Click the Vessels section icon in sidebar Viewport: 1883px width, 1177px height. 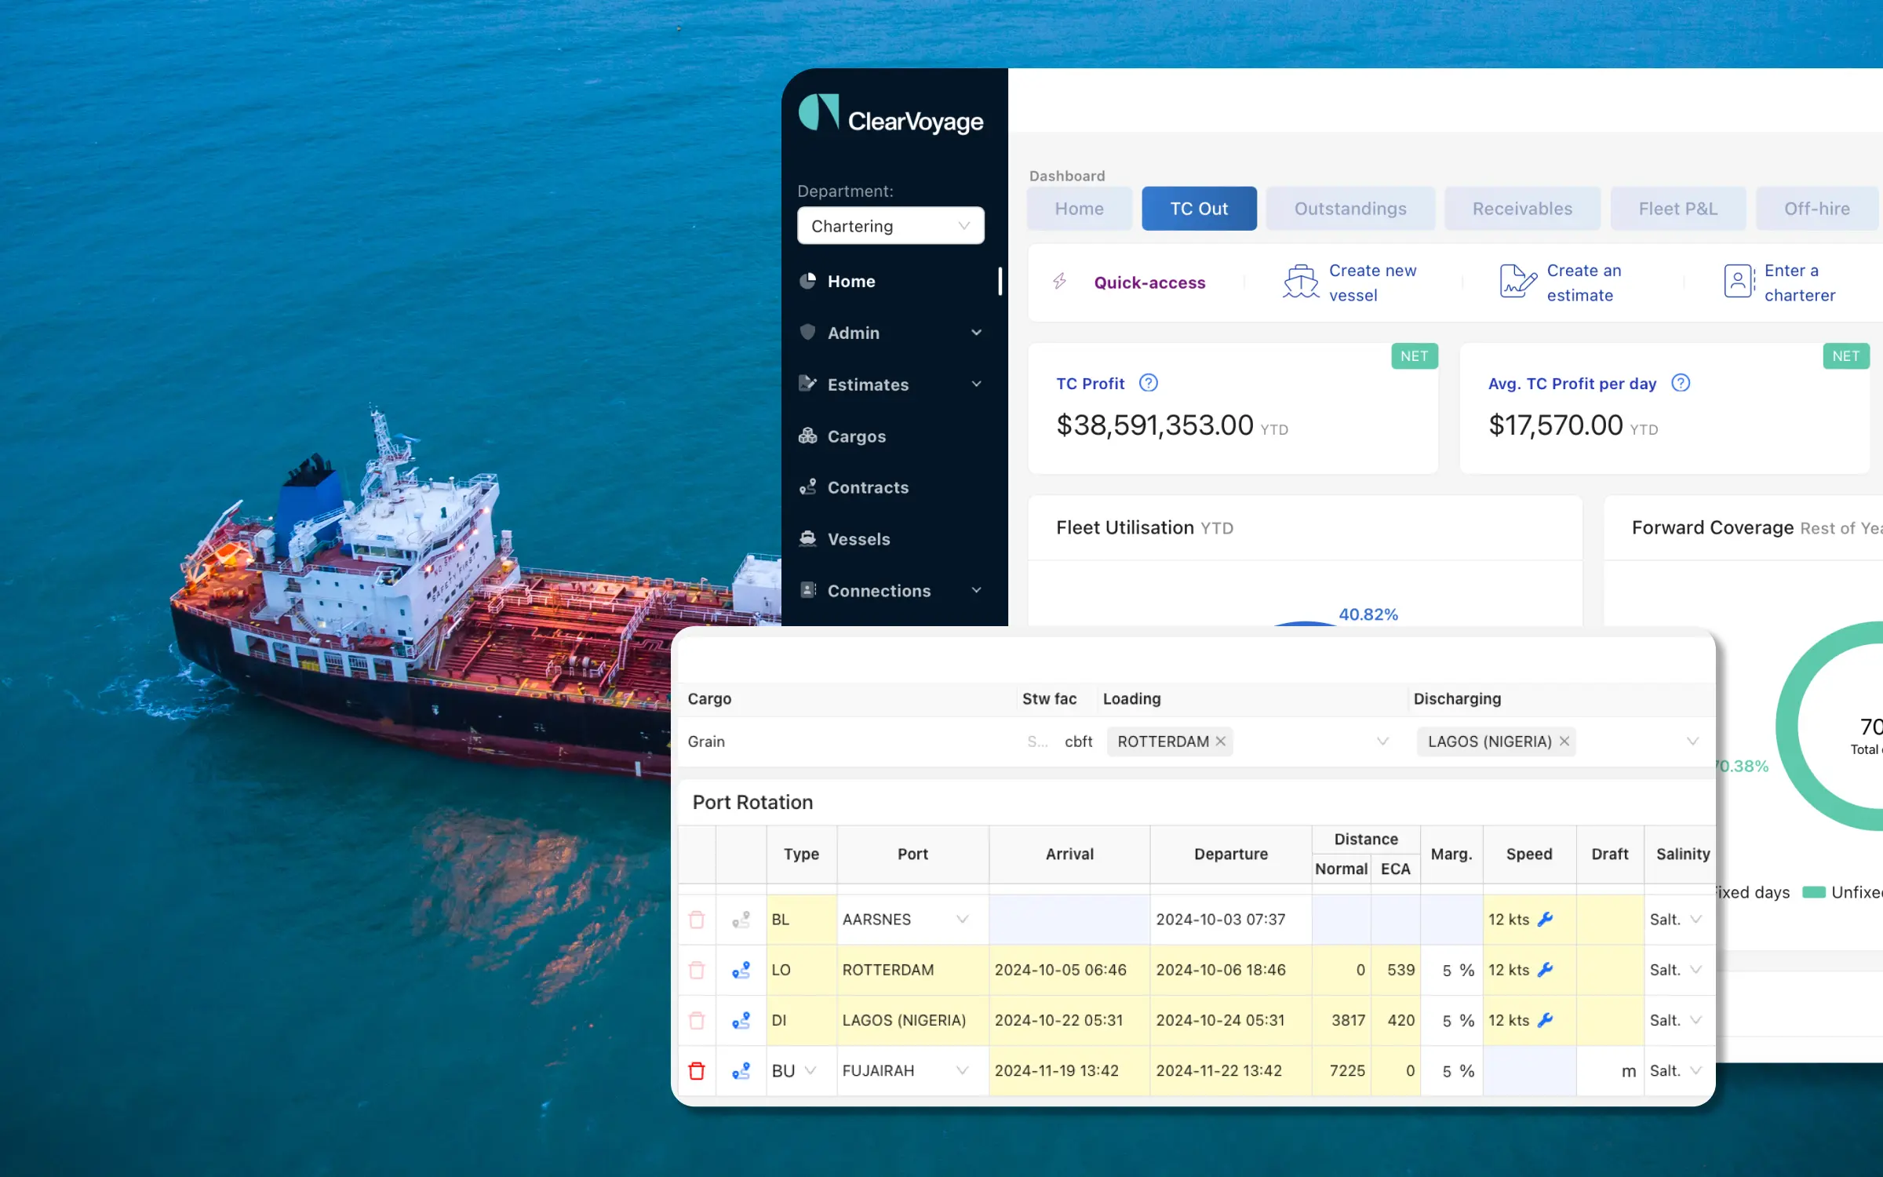tap(810, 538)
